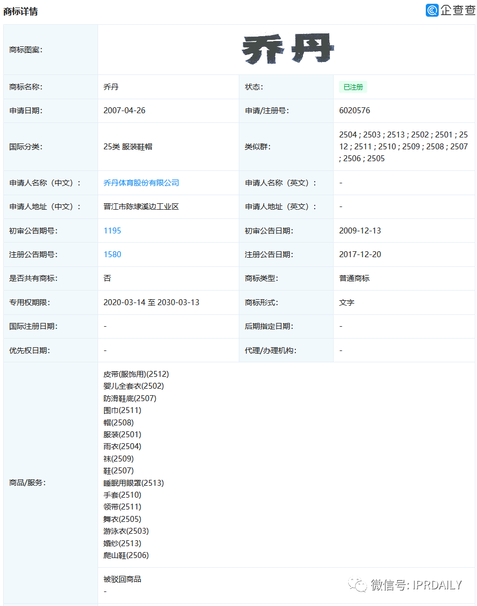This screenshot has width=477, height=606.
Task: Open preliminary announcement issue 1195 link
Action: (x=113, y=231)
